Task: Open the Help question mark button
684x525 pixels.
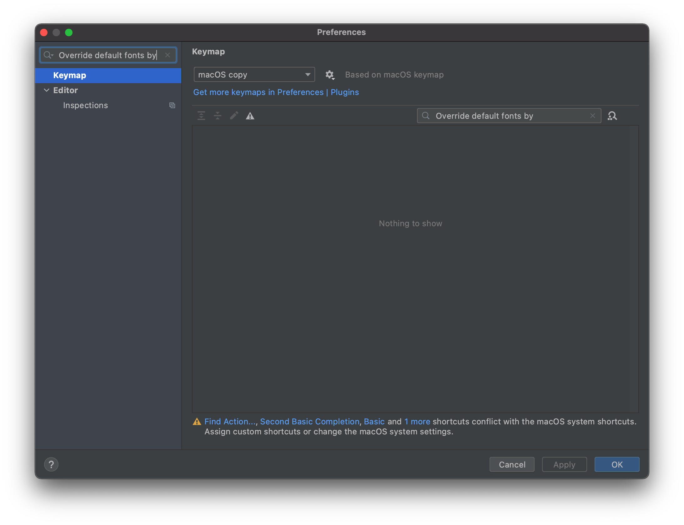Action: coord(51,464)
